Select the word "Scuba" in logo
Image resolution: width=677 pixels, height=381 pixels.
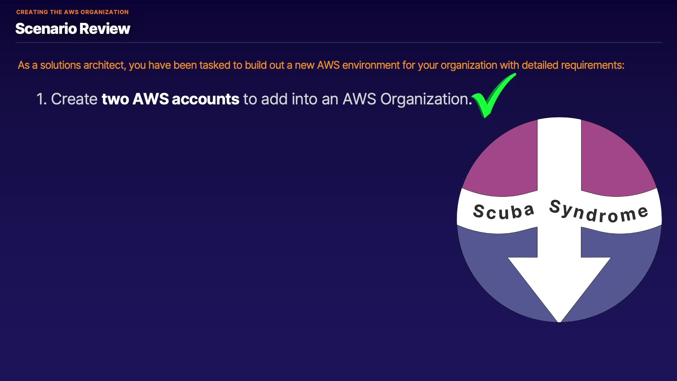[503, 211]
